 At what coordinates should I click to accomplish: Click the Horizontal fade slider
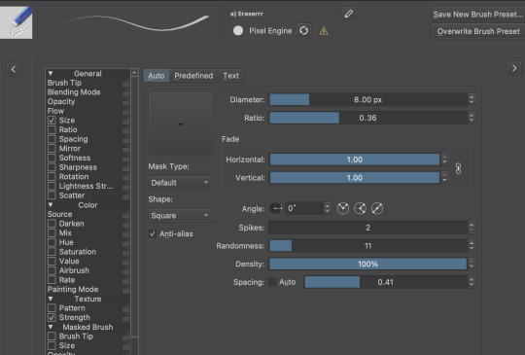tap(355, 160)
